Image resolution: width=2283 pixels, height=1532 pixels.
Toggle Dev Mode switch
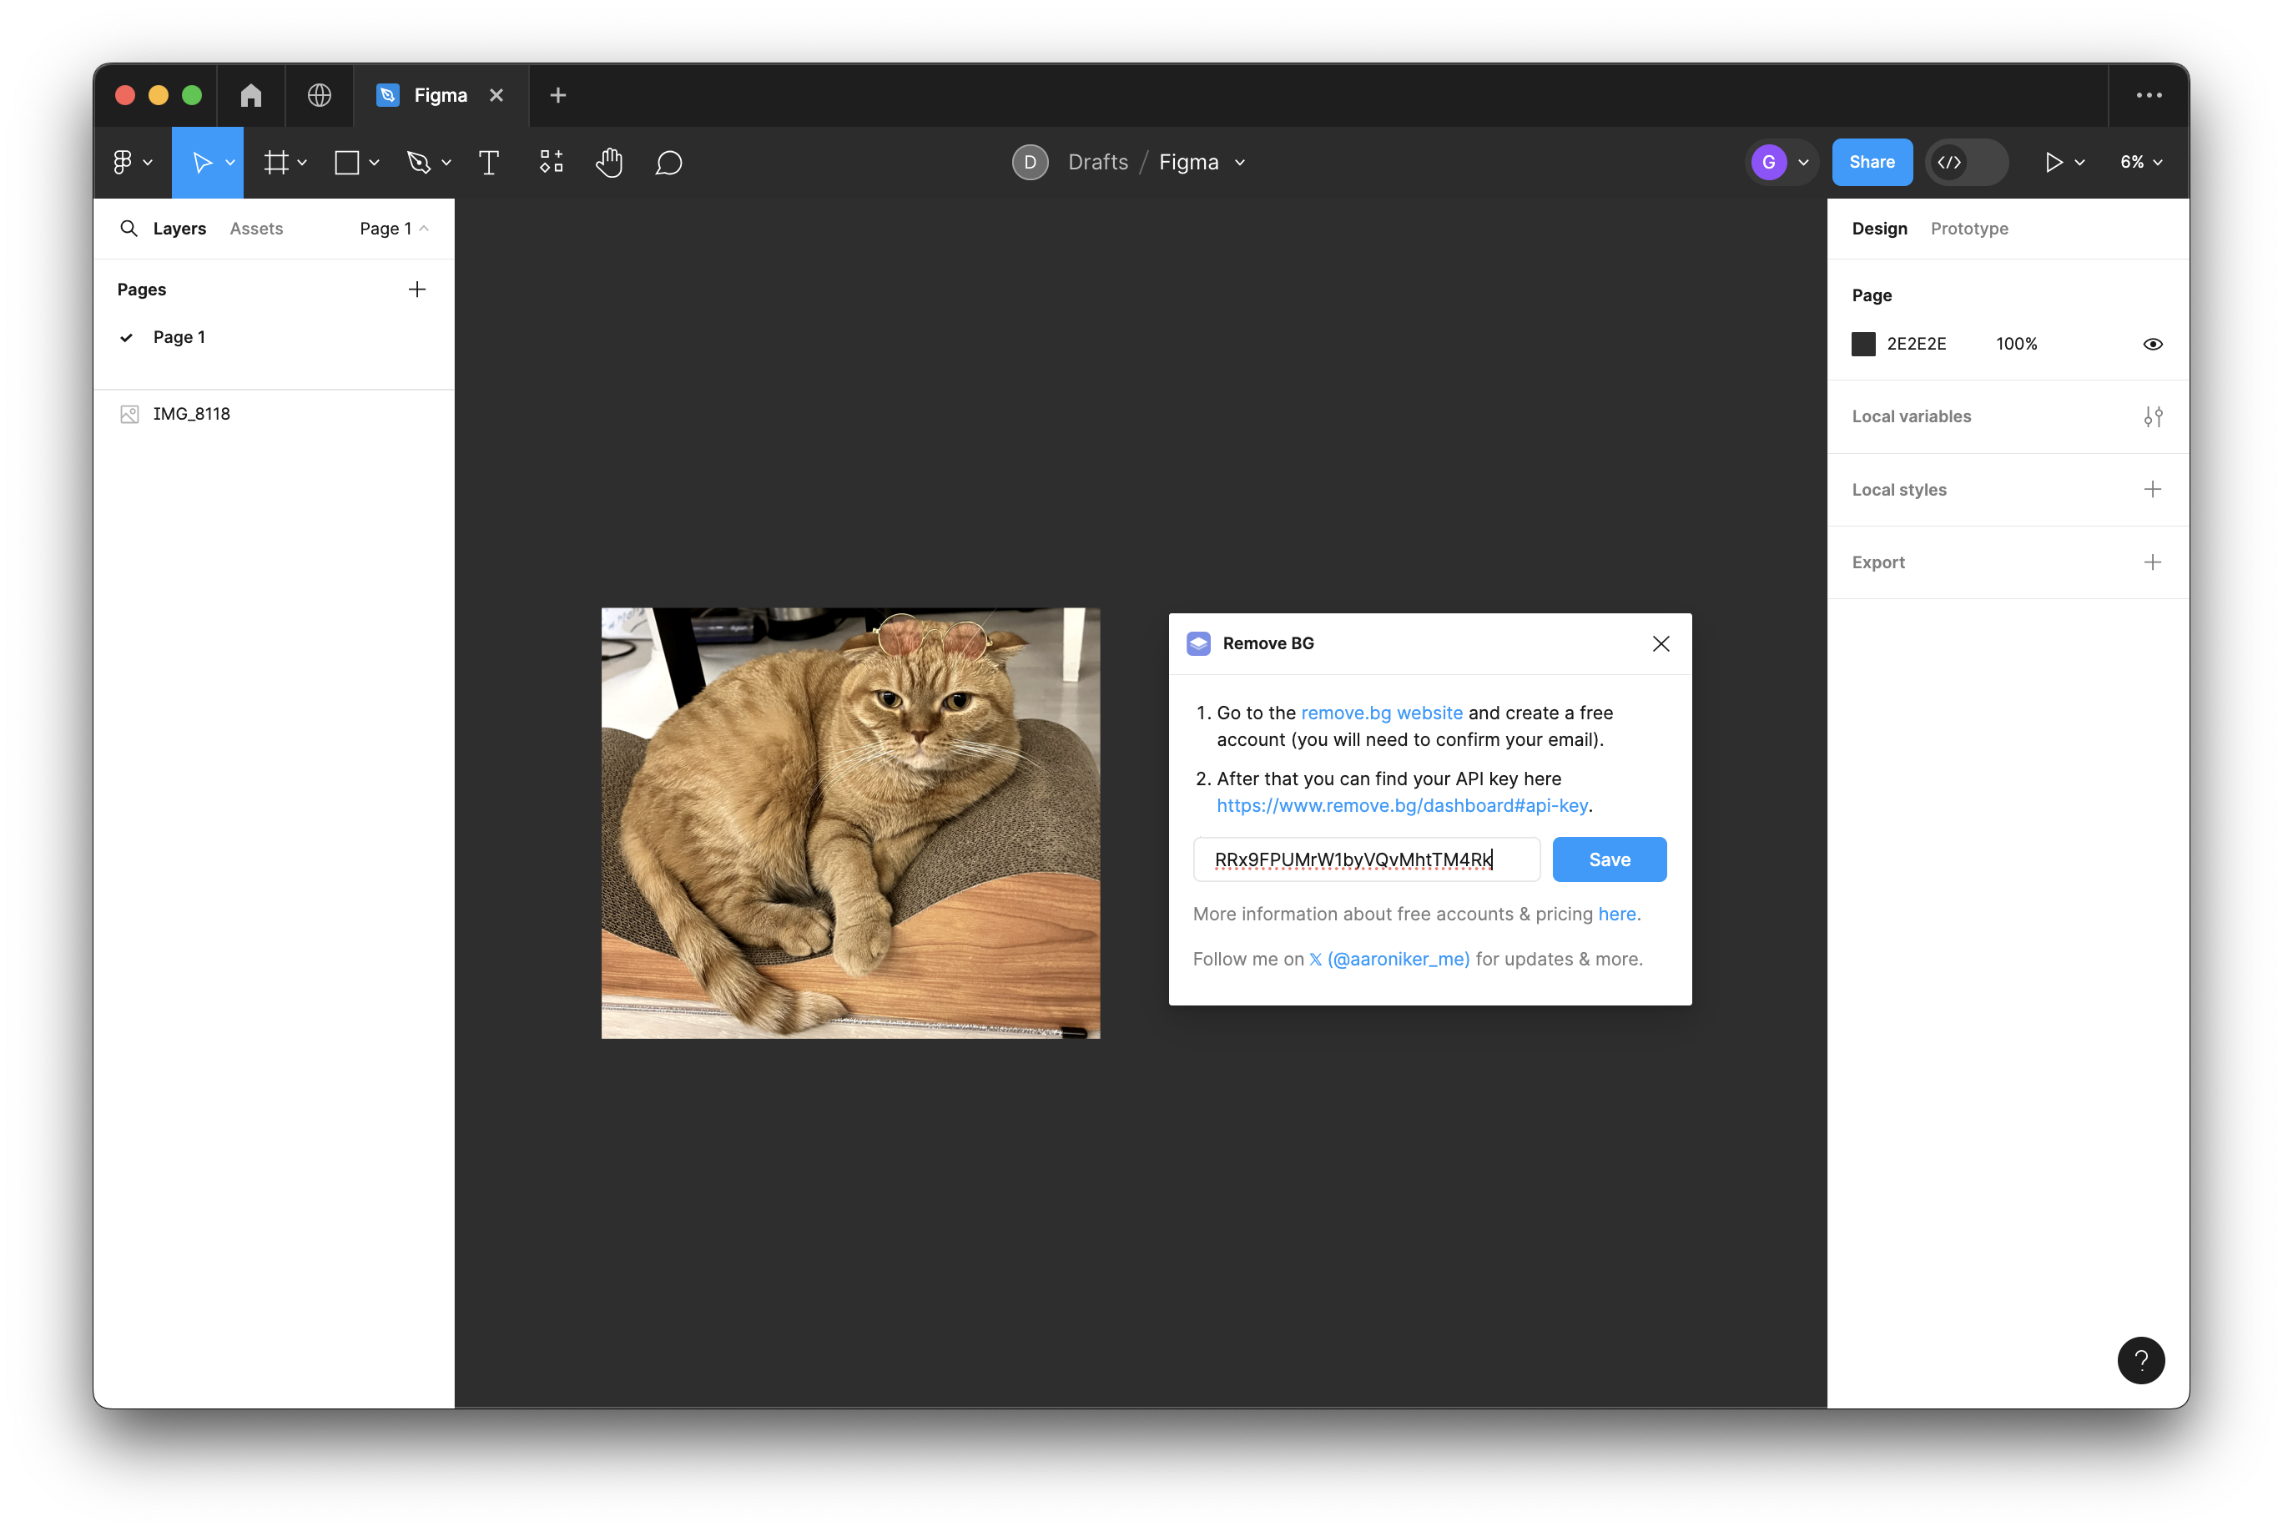(x=1966, y=162)
